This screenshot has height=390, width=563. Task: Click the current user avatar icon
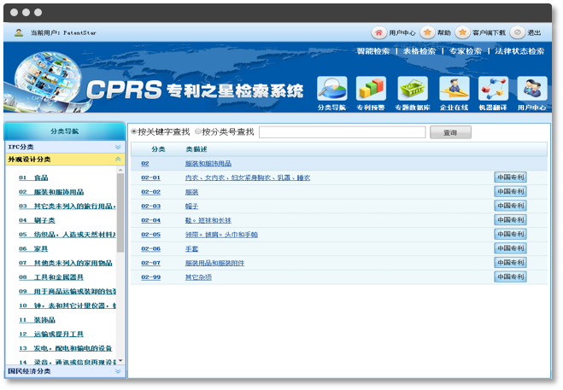[19, 32]
